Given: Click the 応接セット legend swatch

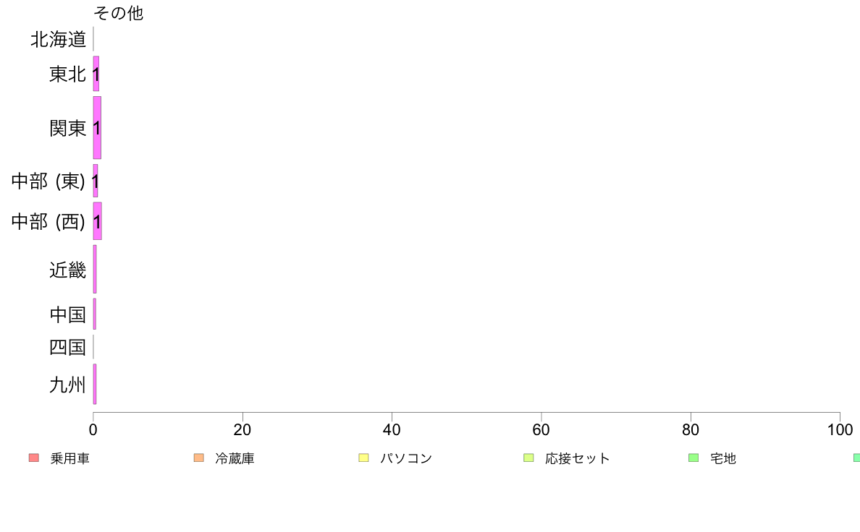Looking at the screenshot, I should click(528, 458).
